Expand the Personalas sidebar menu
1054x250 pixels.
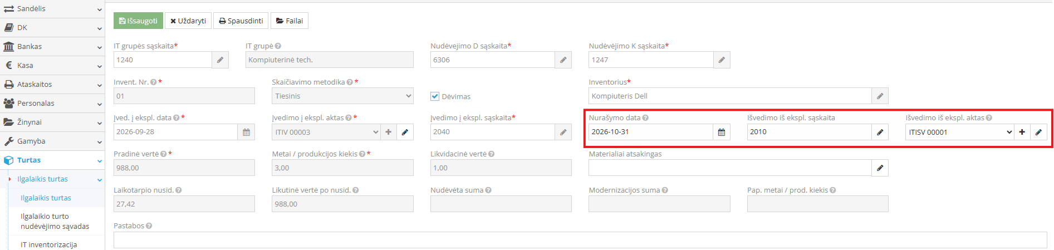tap(52, 103)
